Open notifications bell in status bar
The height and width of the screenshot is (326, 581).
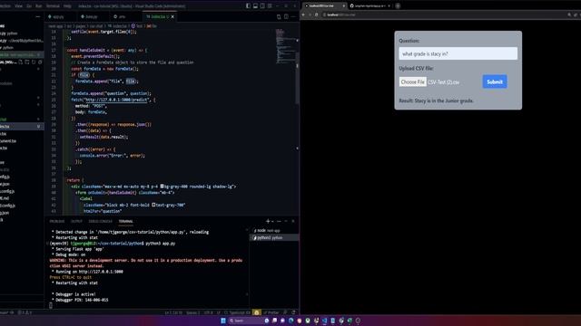(x=293, y=312)
